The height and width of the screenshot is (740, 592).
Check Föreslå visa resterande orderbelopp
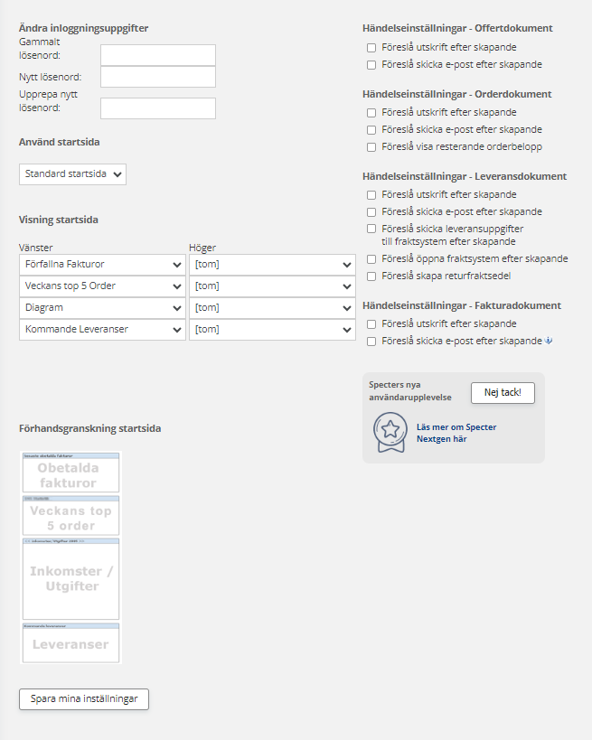click(371, 147)
